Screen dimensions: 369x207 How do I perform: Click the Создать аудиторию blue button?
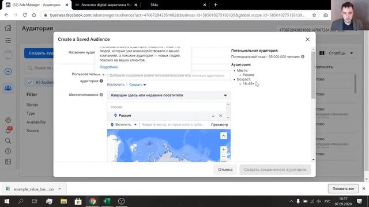click(39, 53)
